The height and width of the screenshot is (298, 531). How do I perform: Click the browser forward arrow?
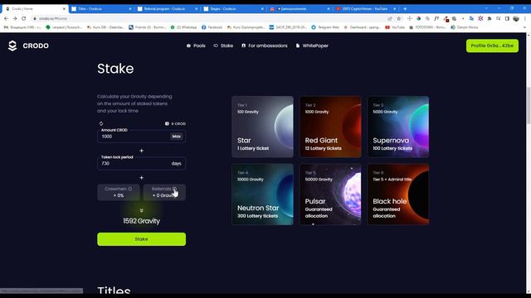[15, 18]
